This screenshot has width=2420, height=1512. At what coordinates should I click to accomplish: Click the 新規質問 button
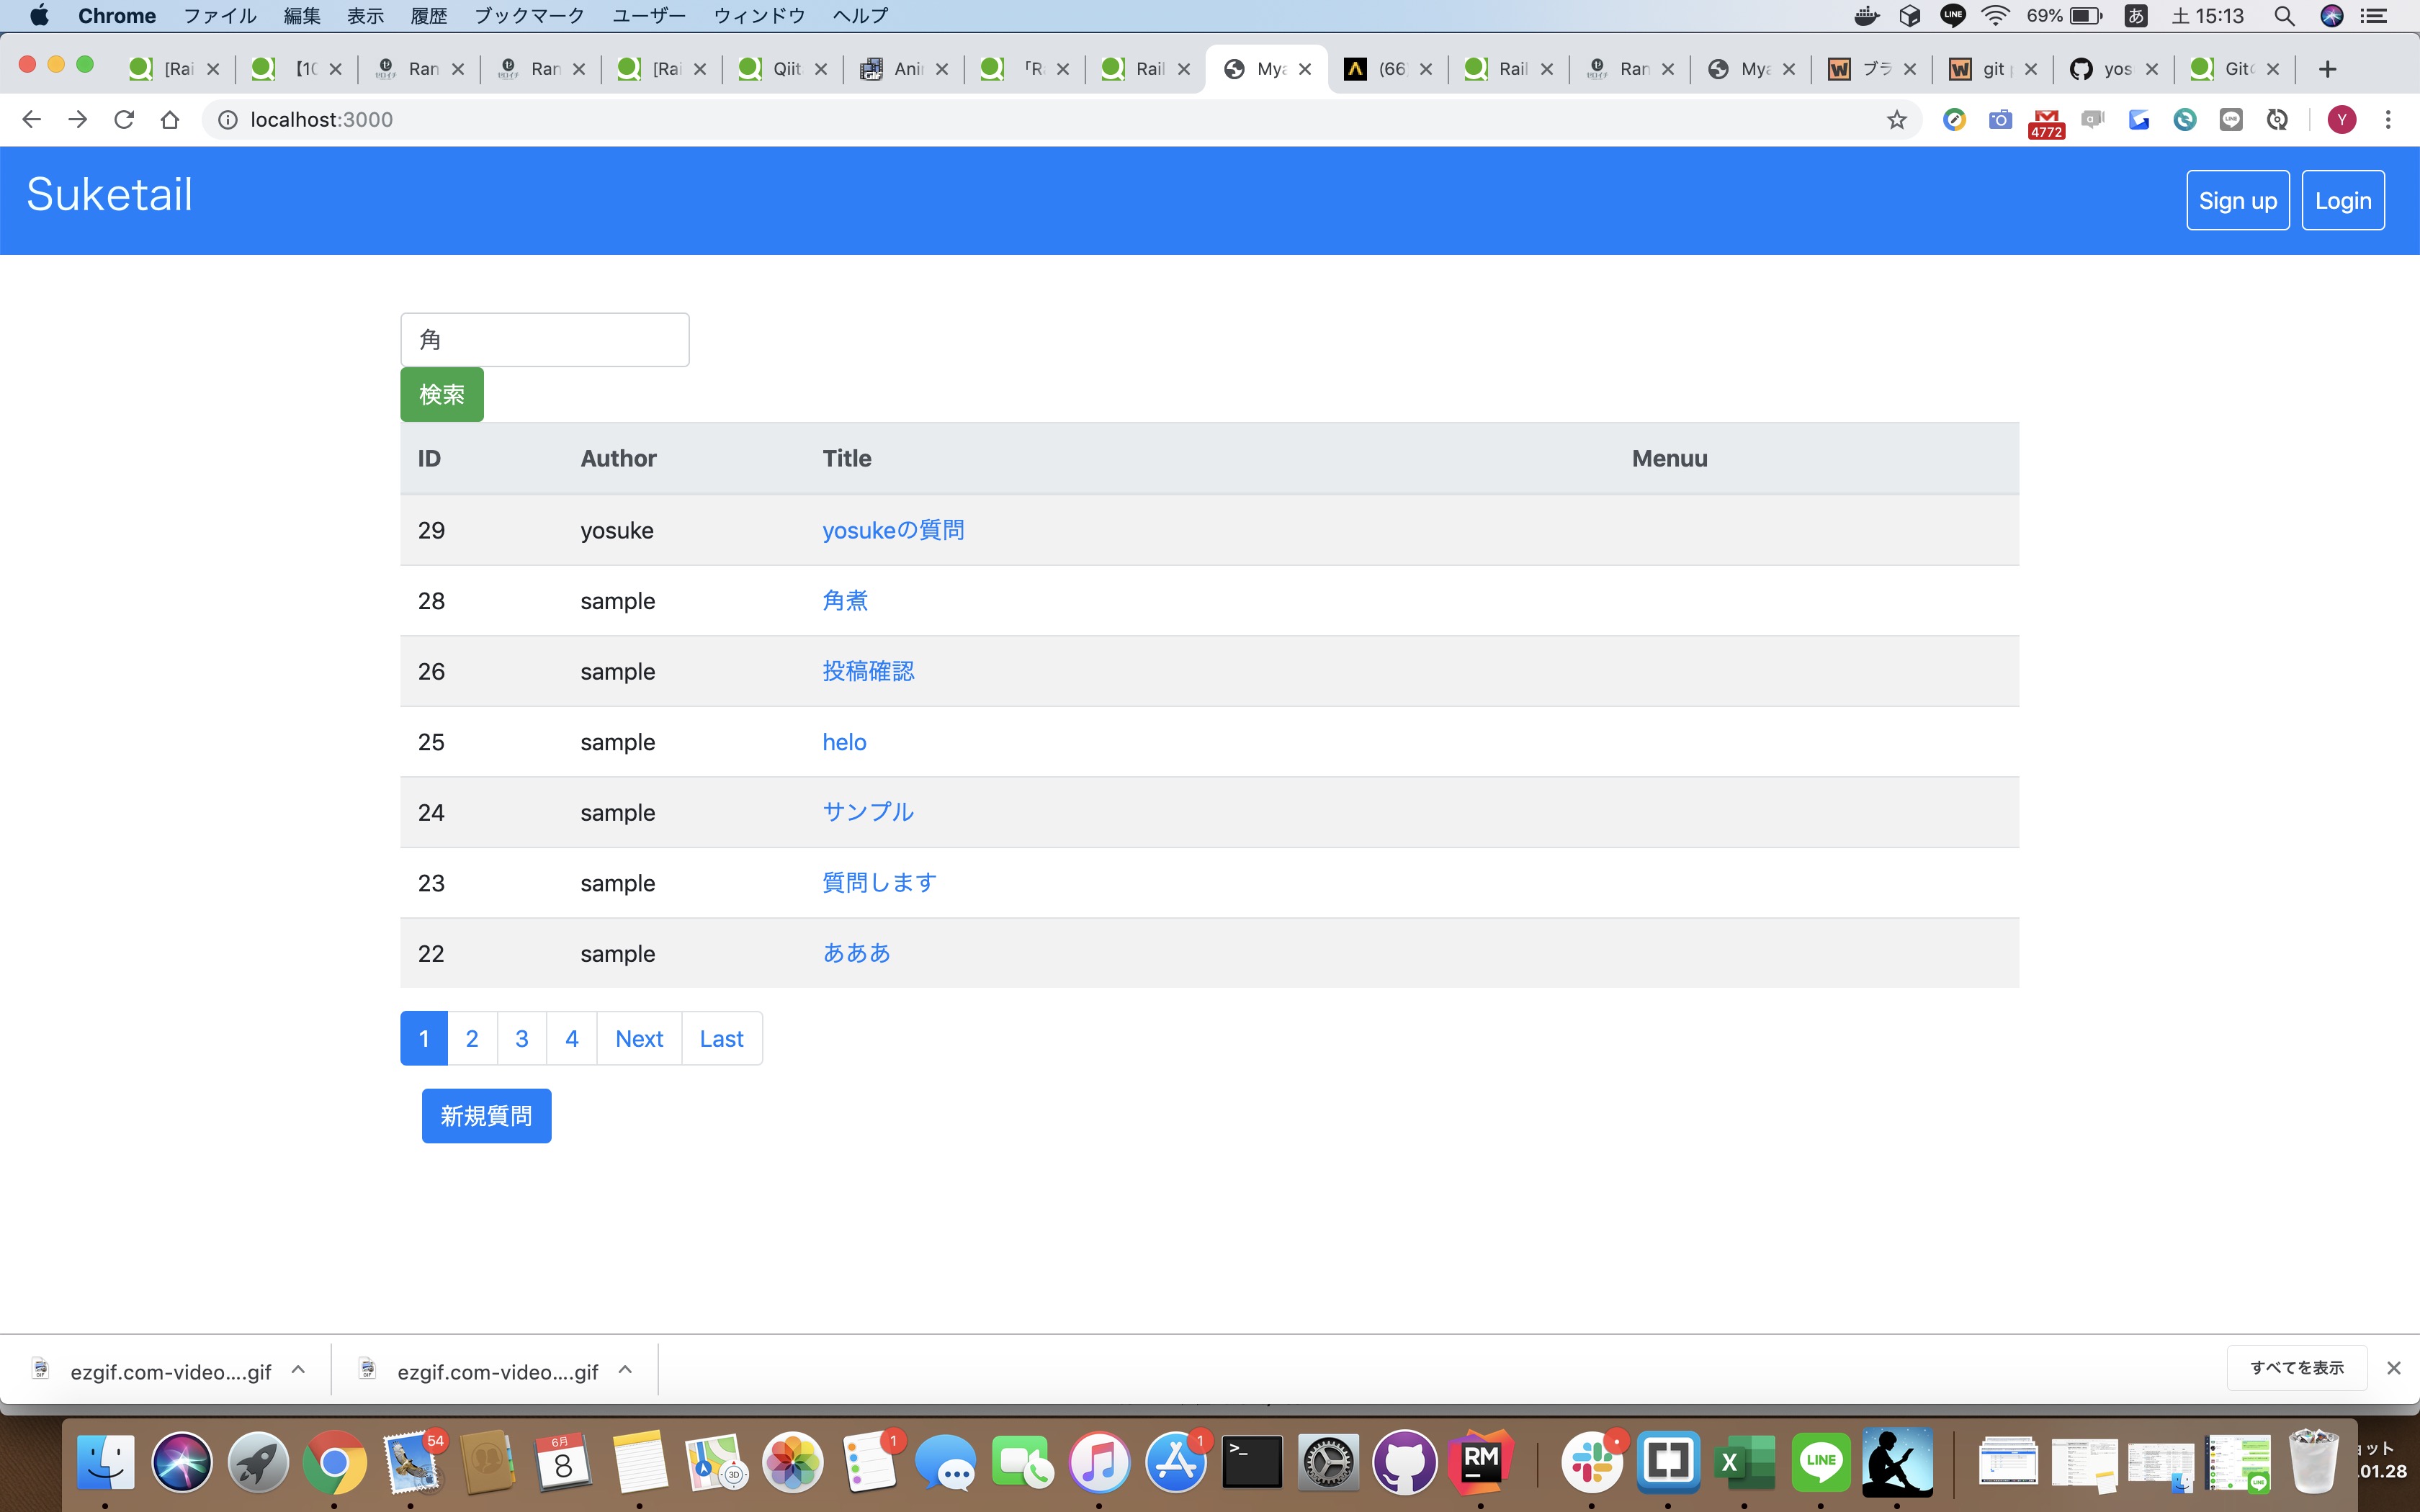point(486,1116)
